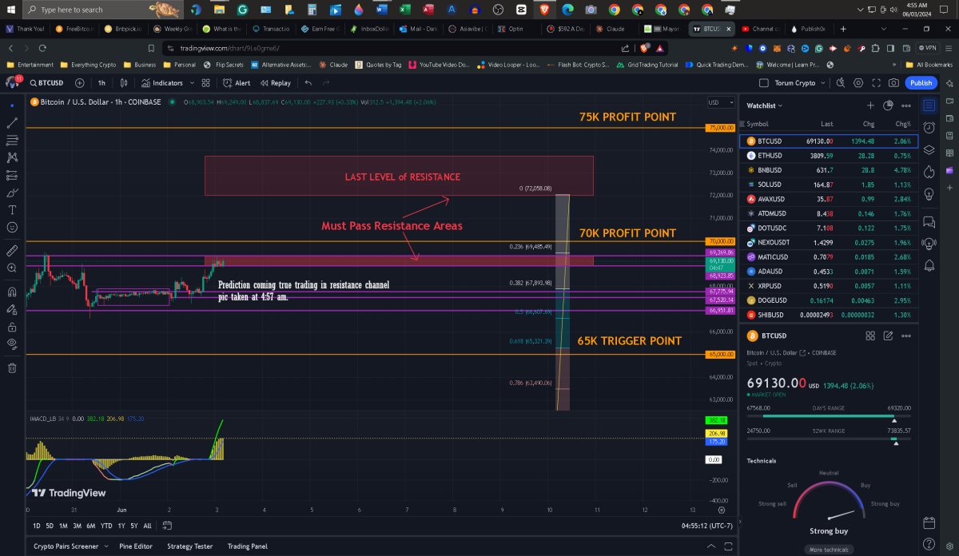Open chart time axis settings gear
Image resolution: width=959 pixels, height=556 pixels.
point(722,509)
